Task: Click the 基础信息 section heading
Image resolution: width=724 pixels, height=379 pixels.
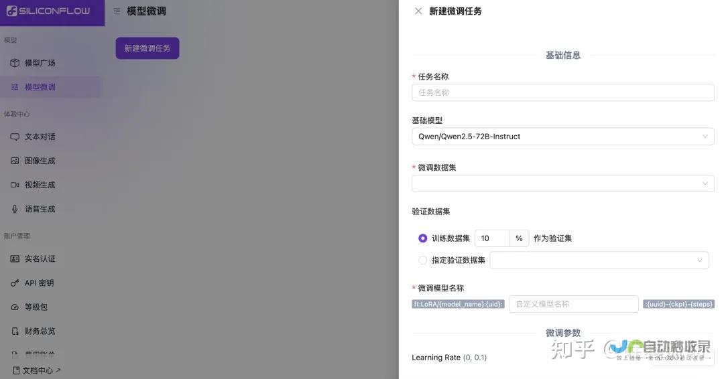Action: click(563, 56)
